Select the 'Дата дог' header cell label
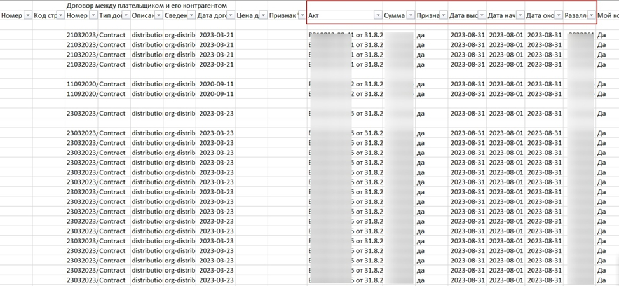The width and height of the screenshot is (619, 286). (212, 15)
